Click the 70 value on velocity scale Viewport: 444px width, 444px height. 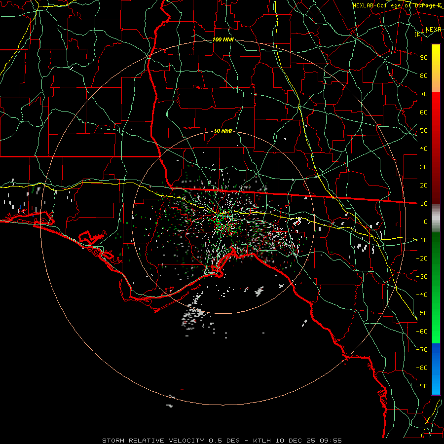pyautogui.click(x=424, y=94)
